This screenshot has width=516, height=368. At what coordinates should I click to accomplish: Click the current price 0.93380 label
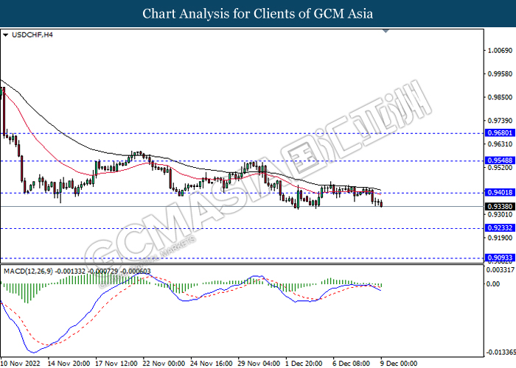pos(500,206)
